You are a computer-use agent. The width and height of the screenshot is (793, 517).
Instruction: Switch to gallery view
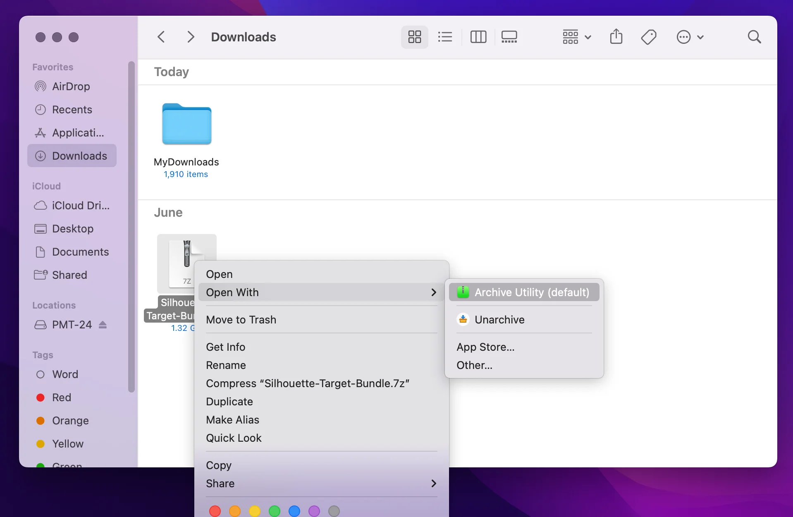click(509, 37)
